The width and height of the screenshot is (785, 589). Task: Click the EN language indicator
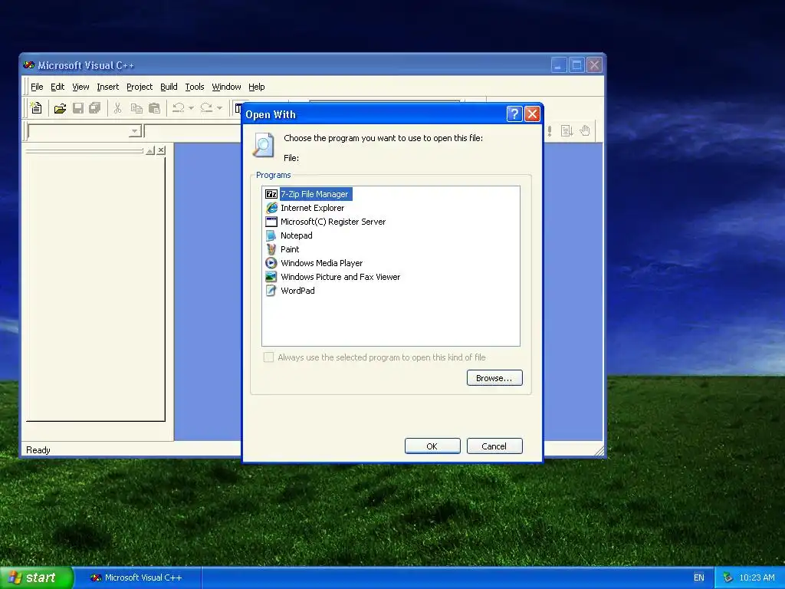pyautogui.click(x=699, y=577)
